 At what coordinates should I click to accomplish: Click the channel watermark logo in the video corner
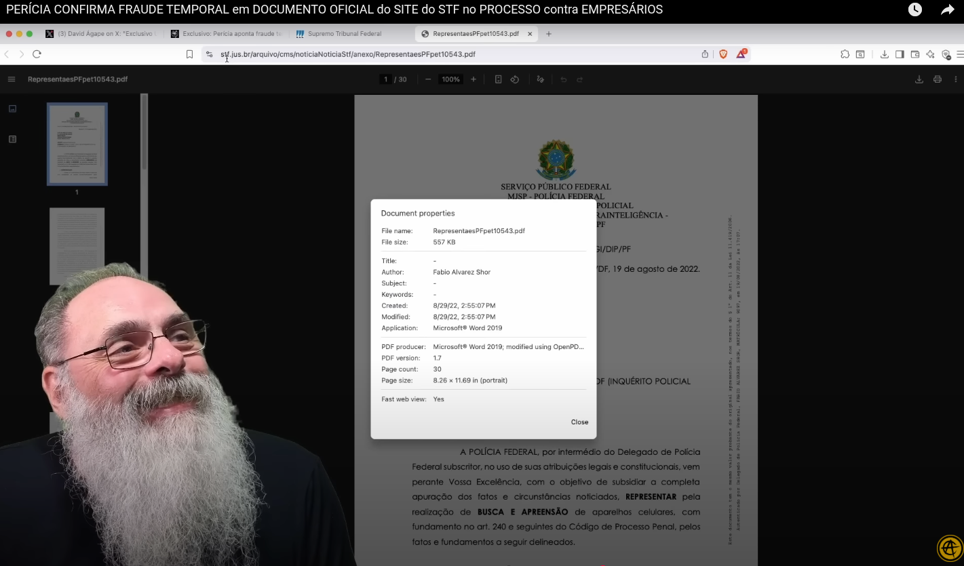949,548
